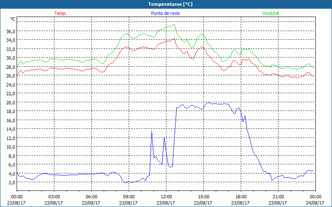The image size is (332, 207).
Task: Click the 20,0 y-axis value
Action: pyautogui.click(x=11, y=102)
